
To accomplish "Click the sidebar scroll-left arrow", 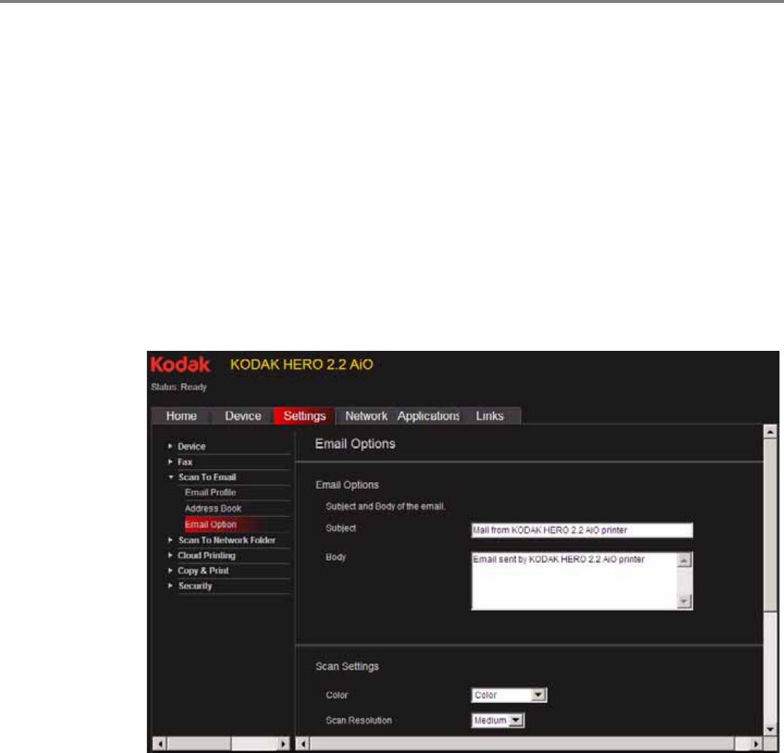I will (160, 743).
